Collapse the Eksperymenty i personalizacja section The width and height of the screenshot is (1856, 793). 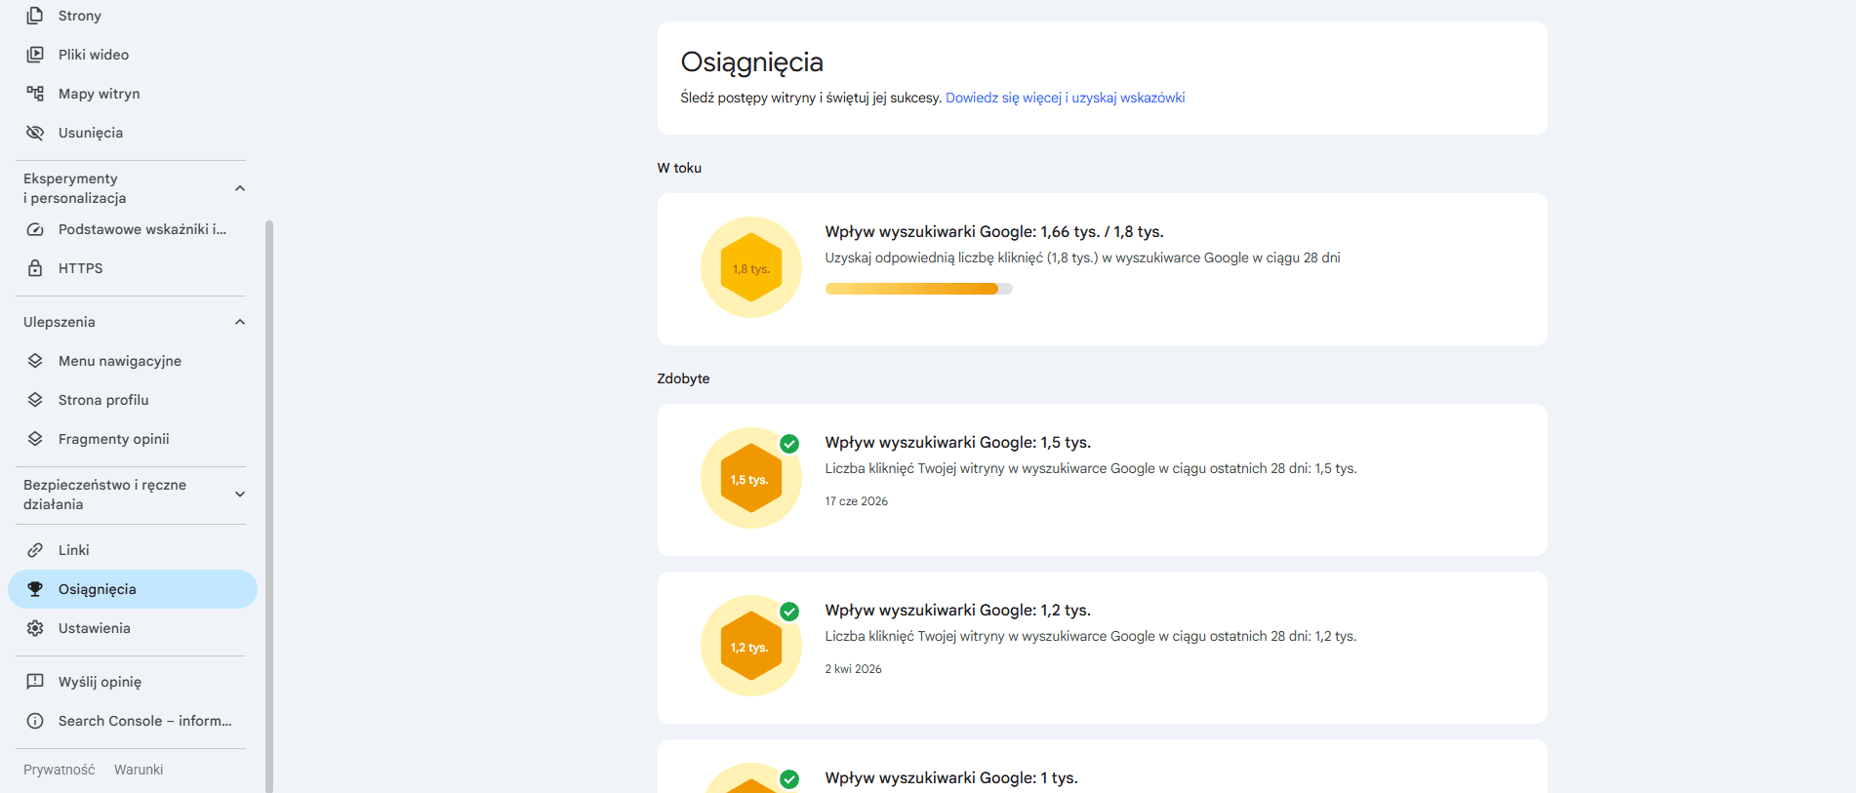coord(240,188)
